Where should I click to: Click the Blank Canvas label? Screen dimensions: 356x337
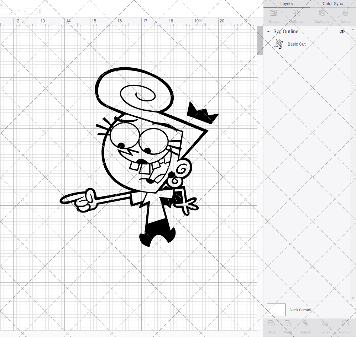[x=300, y=310]
